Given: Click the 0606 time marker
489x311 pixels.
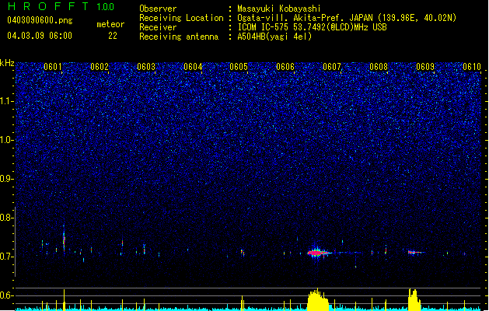Looking at the screenshot, I should coord(285,67).
